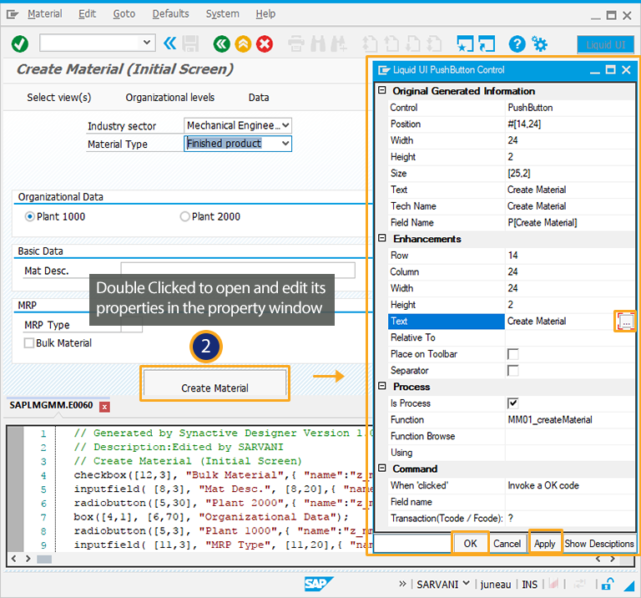
Task: Toggle the Place on Toolbar checkbox
Action: tap(512, 354)
